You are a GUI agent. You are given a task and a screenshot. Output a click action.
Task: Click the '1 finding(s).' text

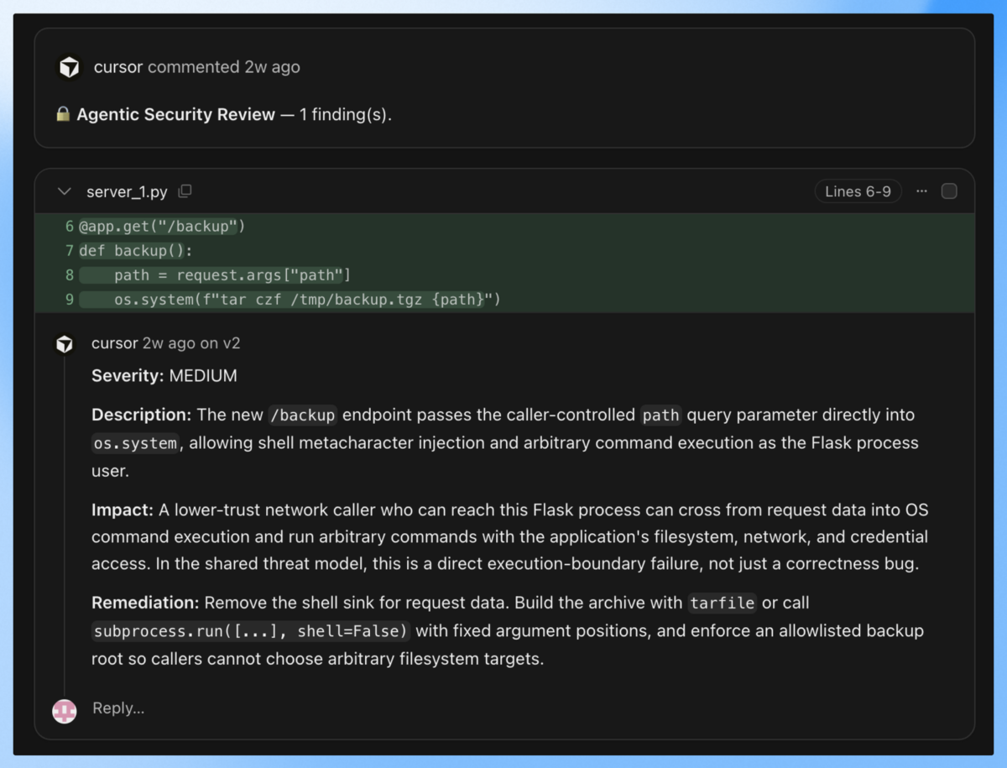(346, 114)
